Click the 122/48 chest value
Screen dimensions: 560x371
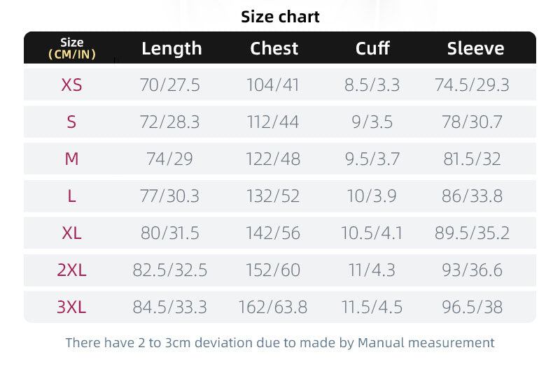(x=273, y=159)
